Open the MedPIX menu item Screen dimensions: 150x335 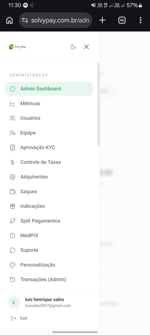click(x=49, y=235)
